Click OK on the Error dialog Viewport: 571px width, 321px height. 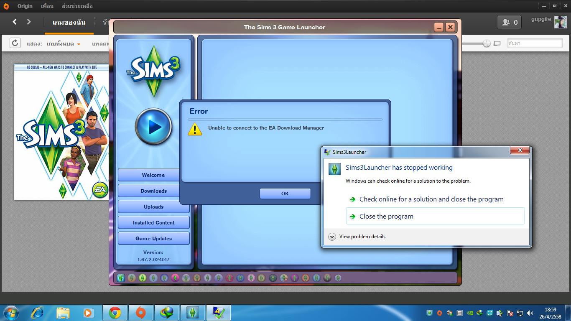pos(285,194)
